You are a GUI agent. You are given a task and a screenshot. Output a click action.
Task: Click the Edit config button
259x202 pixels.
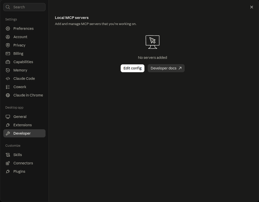pos(133,68)
